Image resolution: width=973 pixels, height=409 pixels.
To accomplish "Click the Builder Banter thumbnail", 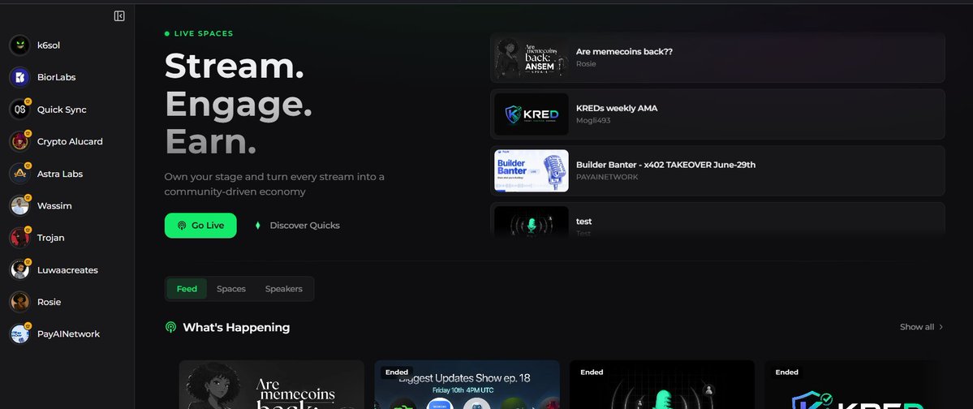I will click(532, 170).
